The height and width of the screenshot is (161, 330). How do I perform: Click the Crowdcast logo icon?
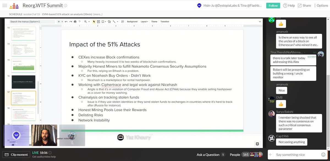click(14, 5)
